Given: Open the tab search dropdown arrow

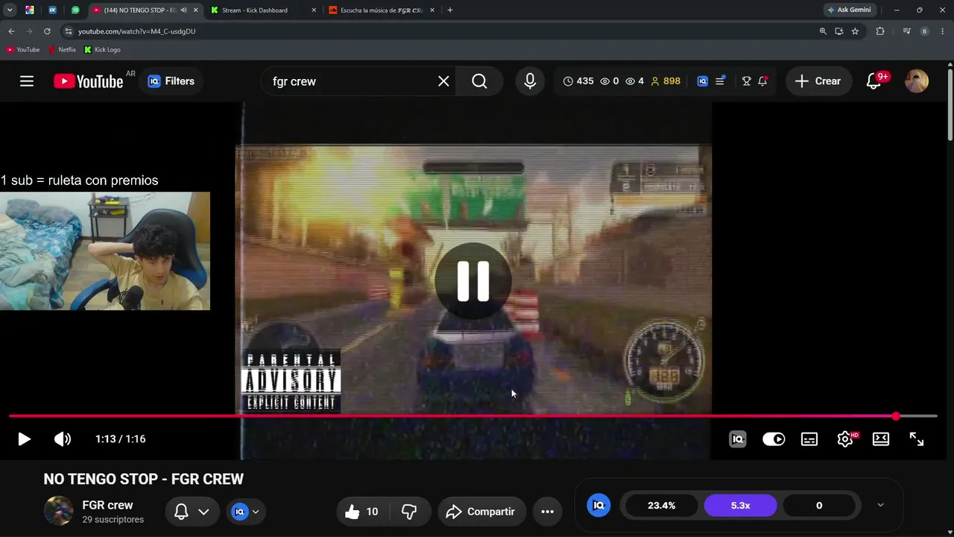Looking at the screenshot, I should click(x=10, y=10).
